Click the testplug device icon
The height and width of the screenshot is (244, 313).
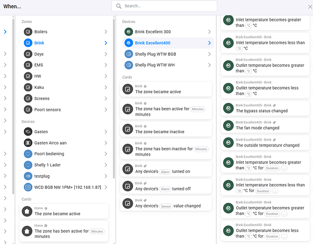coord(28,176)
